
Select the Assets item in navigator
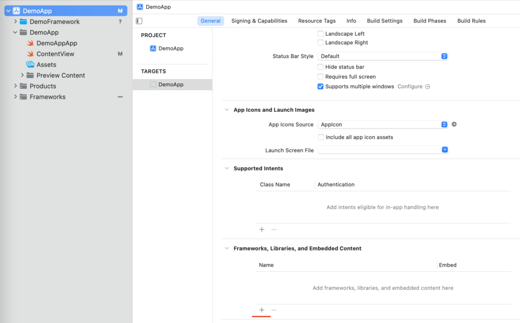pos(46,64)
